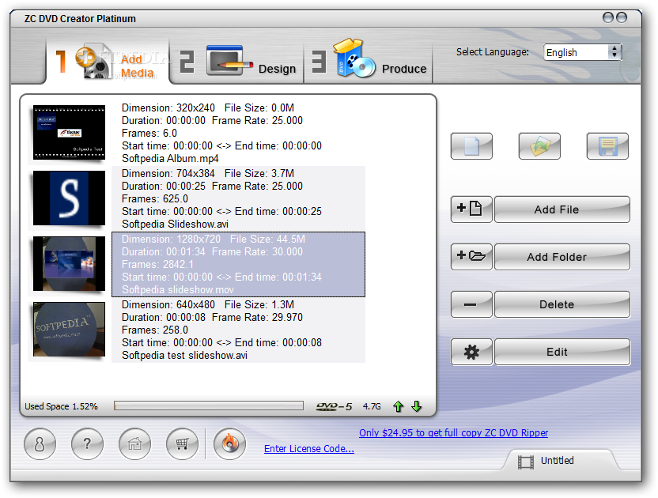Image resolution: width=658 pixels, height=498 pixels.
Task: Click the text 'Softpedia slideshow.mov'
Action: pyautogui.click(x=177, y=289)
